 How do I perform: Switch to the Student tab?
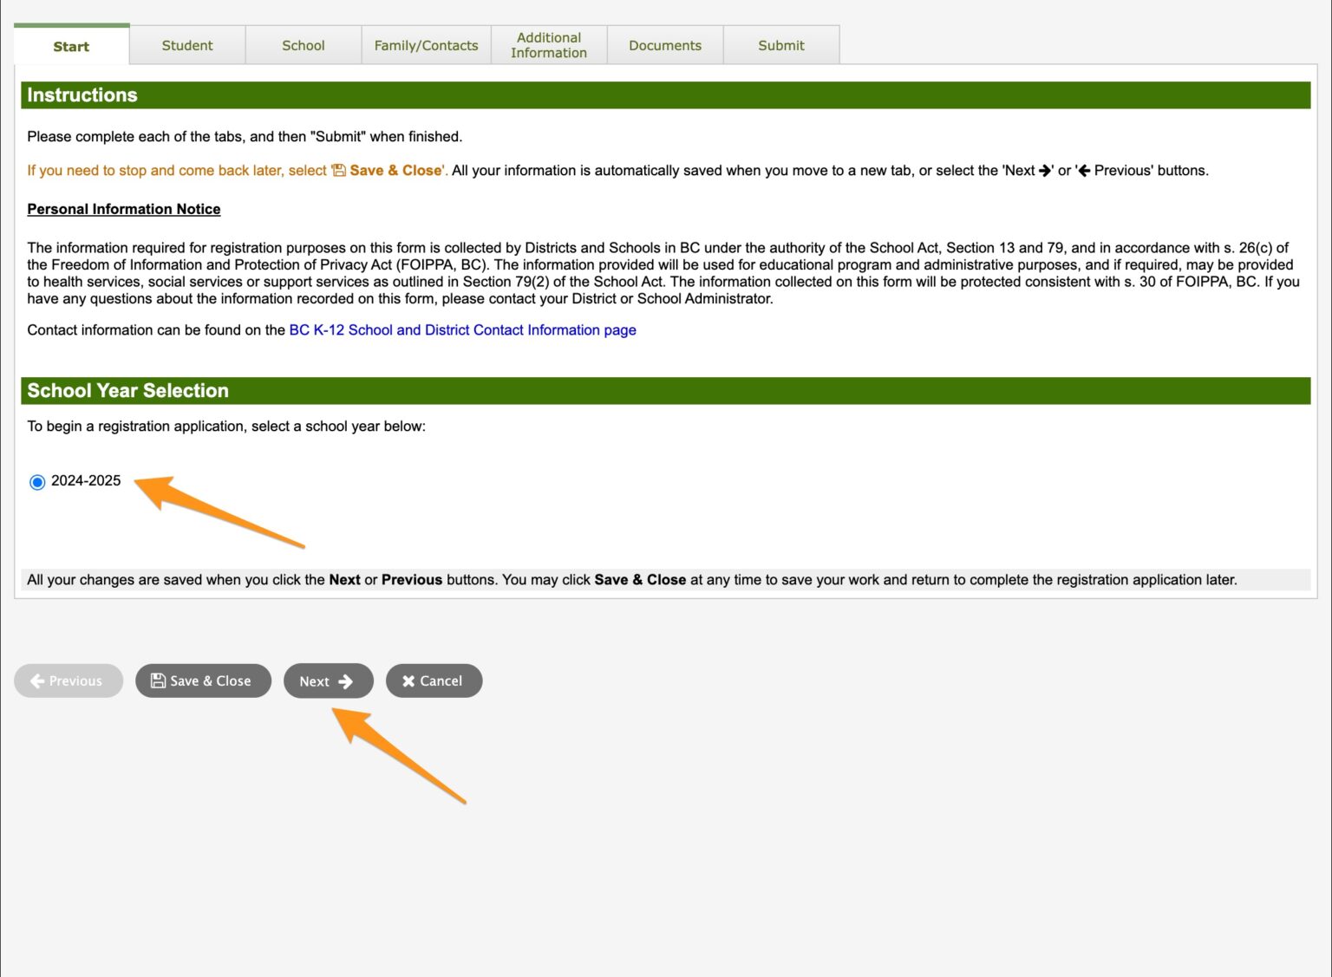187,46
